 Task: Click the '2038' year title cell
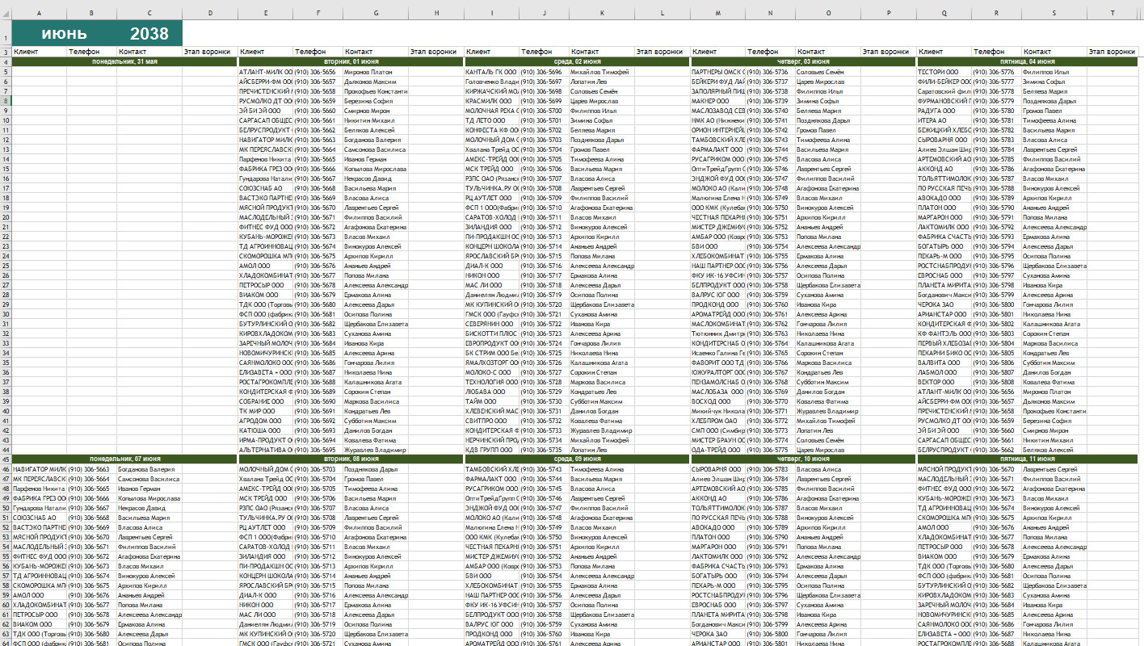click(x=149, y=33)
